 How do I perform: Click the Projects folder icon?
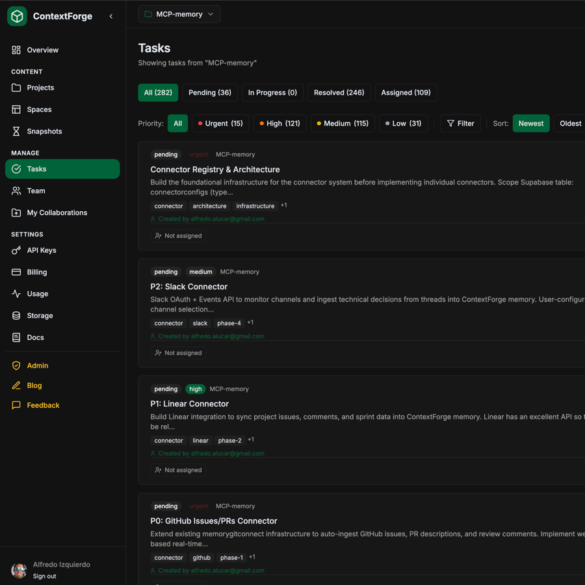click(x=16, y=87)
